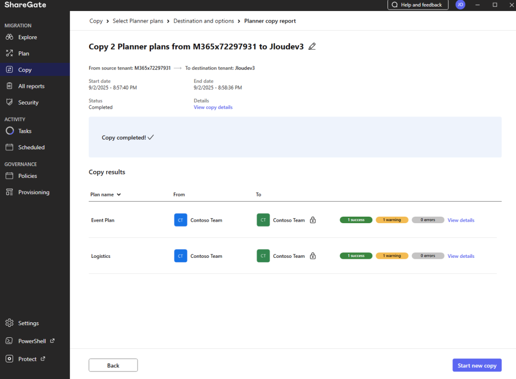Go to the Copy breadcrumb
The height and width of the screenshot is (379, 516).
(96, 21)
